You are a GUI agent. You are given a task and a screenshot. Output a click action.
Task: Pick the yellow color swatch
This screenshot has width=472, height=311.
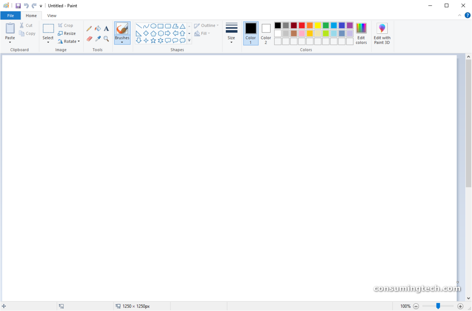[x=318, y=26]
